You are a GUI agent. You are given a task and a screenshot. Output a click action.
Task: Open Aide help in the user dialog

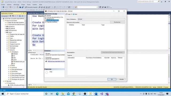click(x=75, y=14)
